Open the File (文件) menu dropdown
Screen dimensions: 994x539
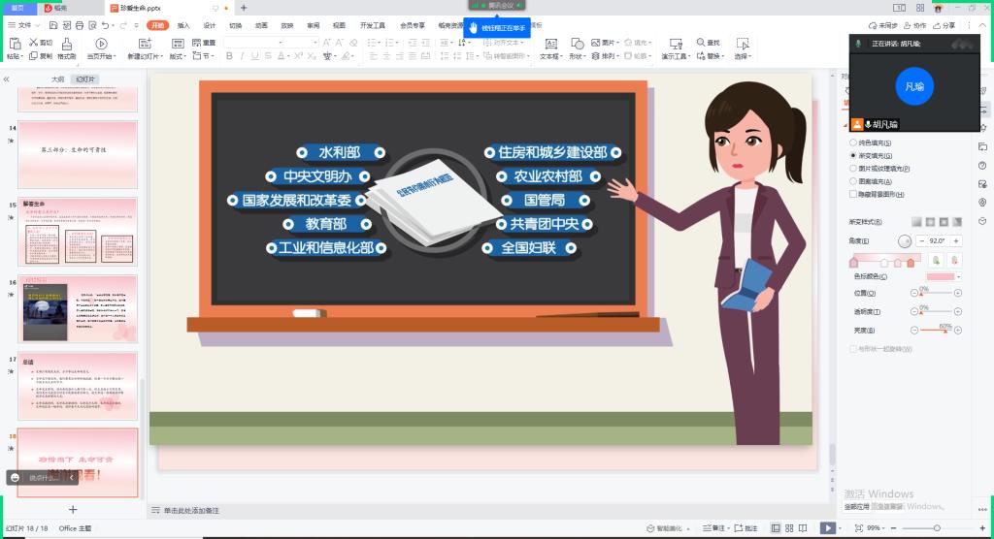tap(24, 24)
